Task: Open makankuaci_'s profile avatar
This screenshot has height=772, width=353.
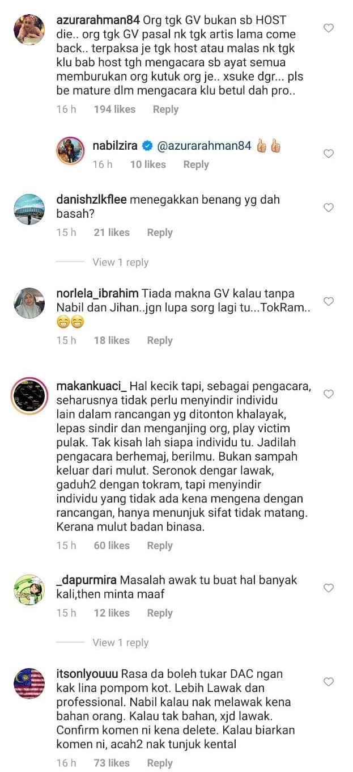Action: point(29,395)
